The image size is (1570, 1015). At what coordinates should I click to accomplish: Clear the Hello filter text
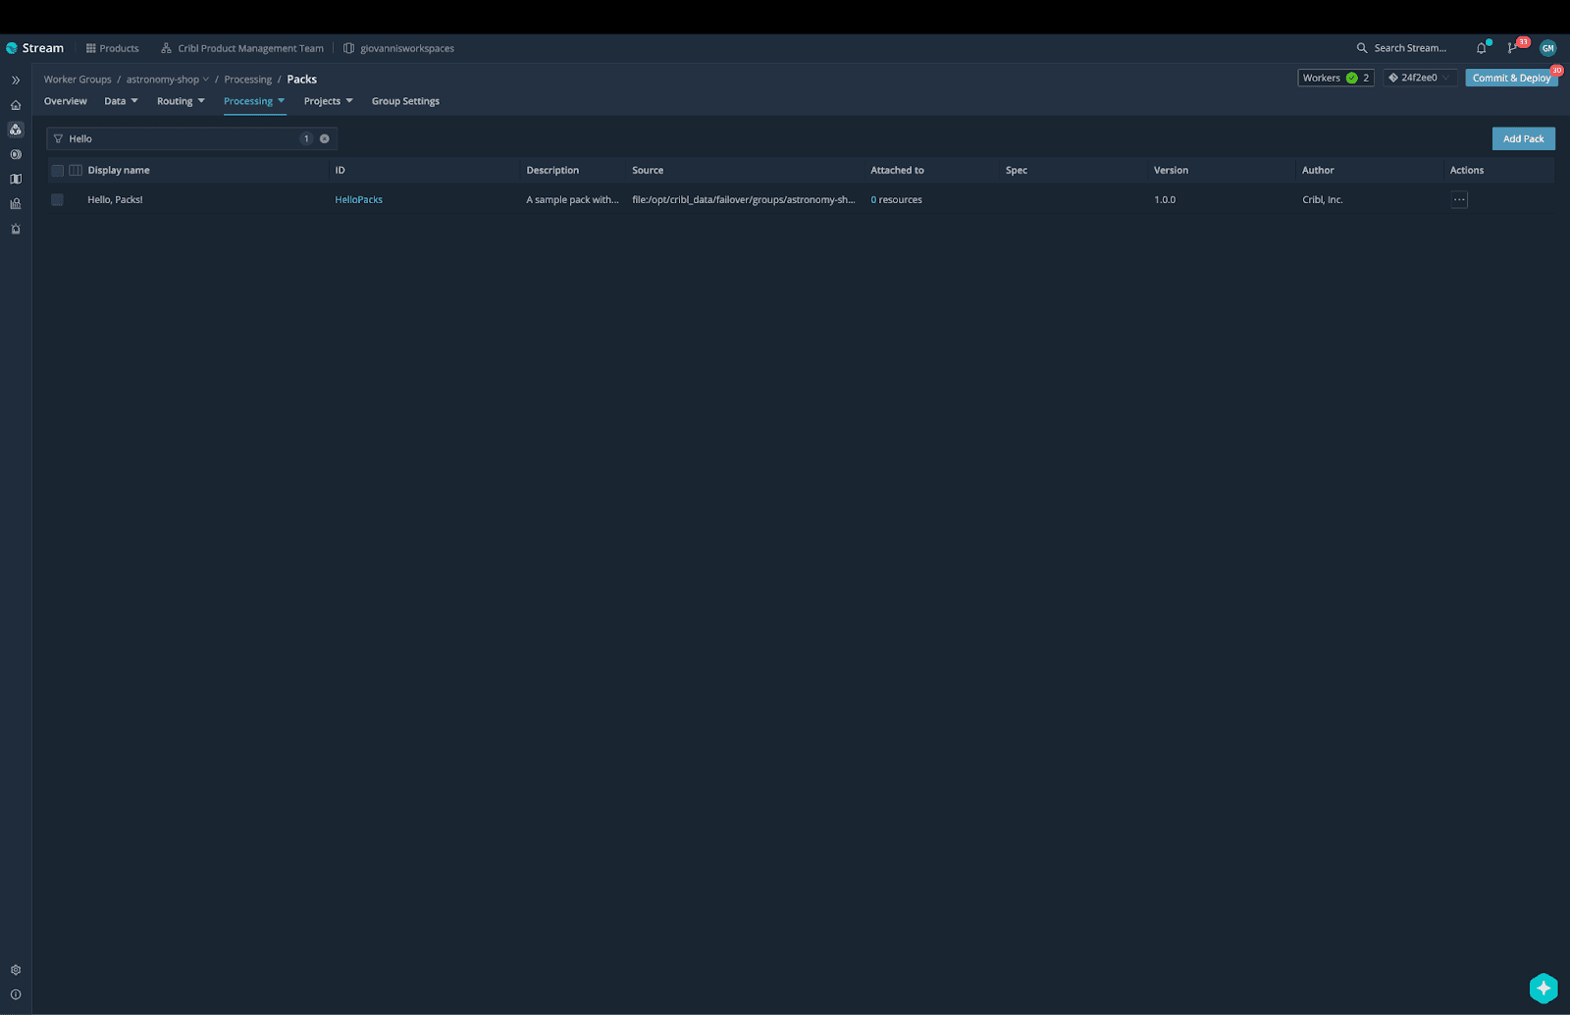coord(325,138)
